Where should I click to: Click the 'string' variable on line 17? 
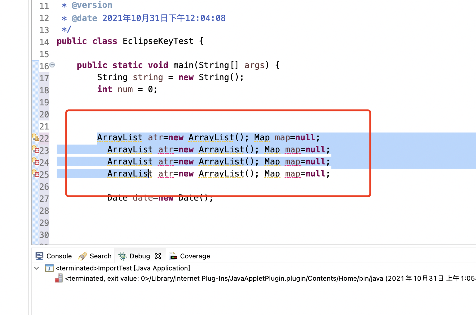(x=148, y=77)
